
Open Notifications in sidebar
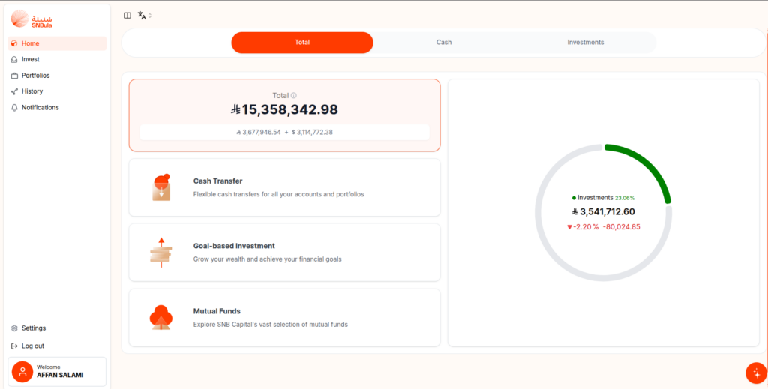tap(57, 108)
